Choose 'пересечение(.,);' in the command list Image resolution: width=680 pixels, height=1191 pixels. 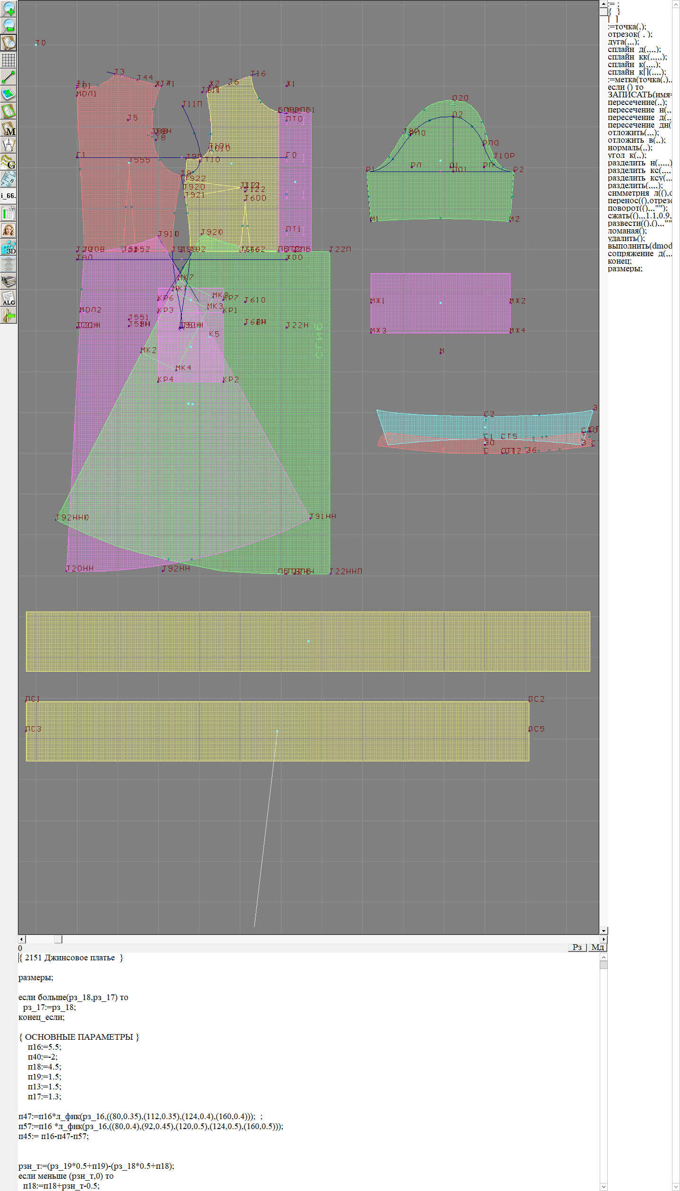(x=637, y=102)
